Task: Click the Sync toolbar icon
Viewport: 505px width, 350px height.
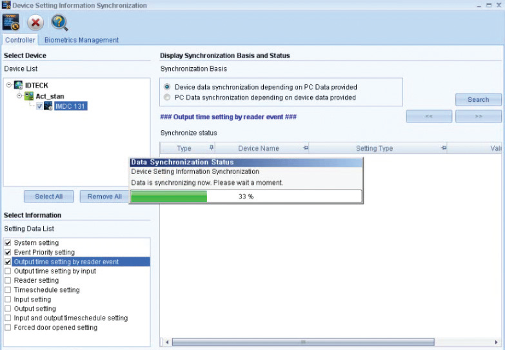Action: (11, 23)
